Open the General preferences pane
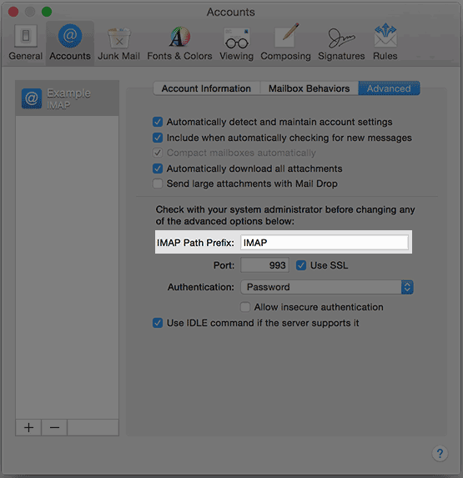The image size is (463, 478). [x=26, y=43]
